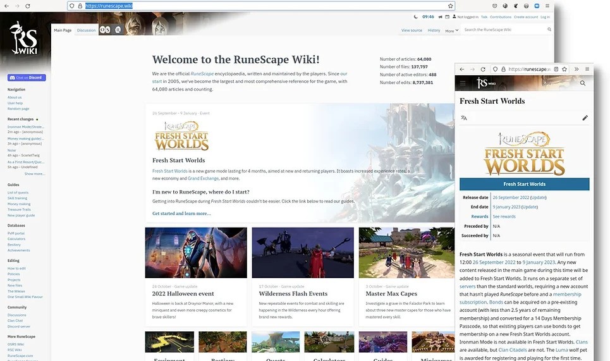This screenshot has height=361, width=610.
Task: Click the calendar icon next to the clock
Action: [x=448, y=16]
